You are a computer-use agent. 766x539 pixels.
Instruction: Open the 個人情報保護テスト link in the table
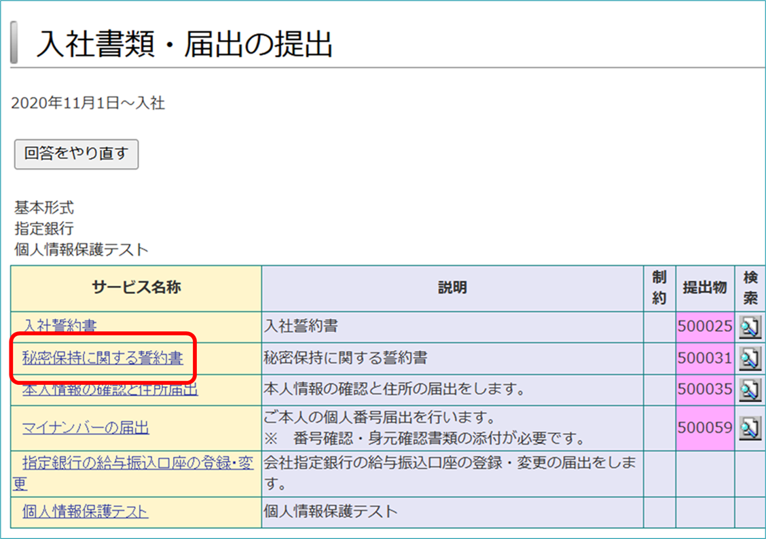[x=85, y=511]
